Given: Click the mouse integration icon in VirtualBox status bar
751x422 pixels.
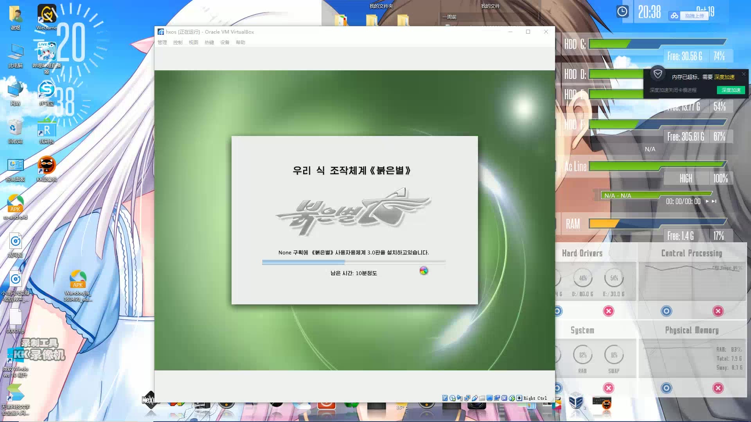Looking at the screenshot, I should point(512,398).
